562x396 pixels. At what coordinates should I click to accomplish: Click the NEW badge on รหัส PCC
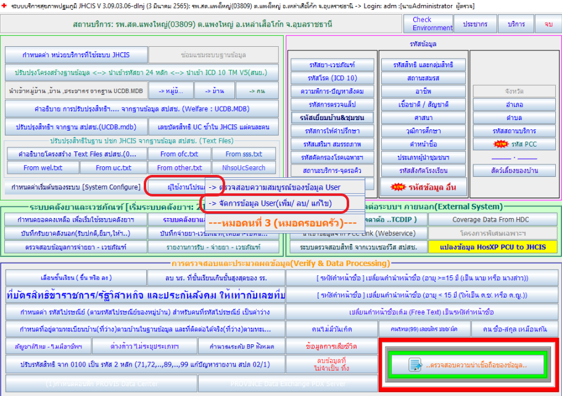(499, 145)
